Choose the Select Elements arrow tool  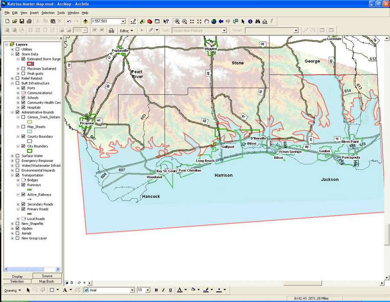(x=243, y=22)
